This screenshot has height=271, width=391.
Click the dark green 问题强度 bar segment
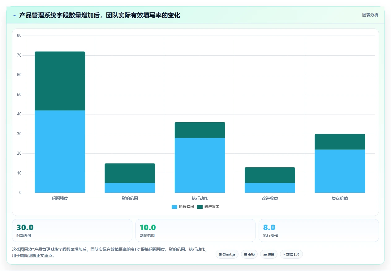pyautogui.click(x=60, y=81)
